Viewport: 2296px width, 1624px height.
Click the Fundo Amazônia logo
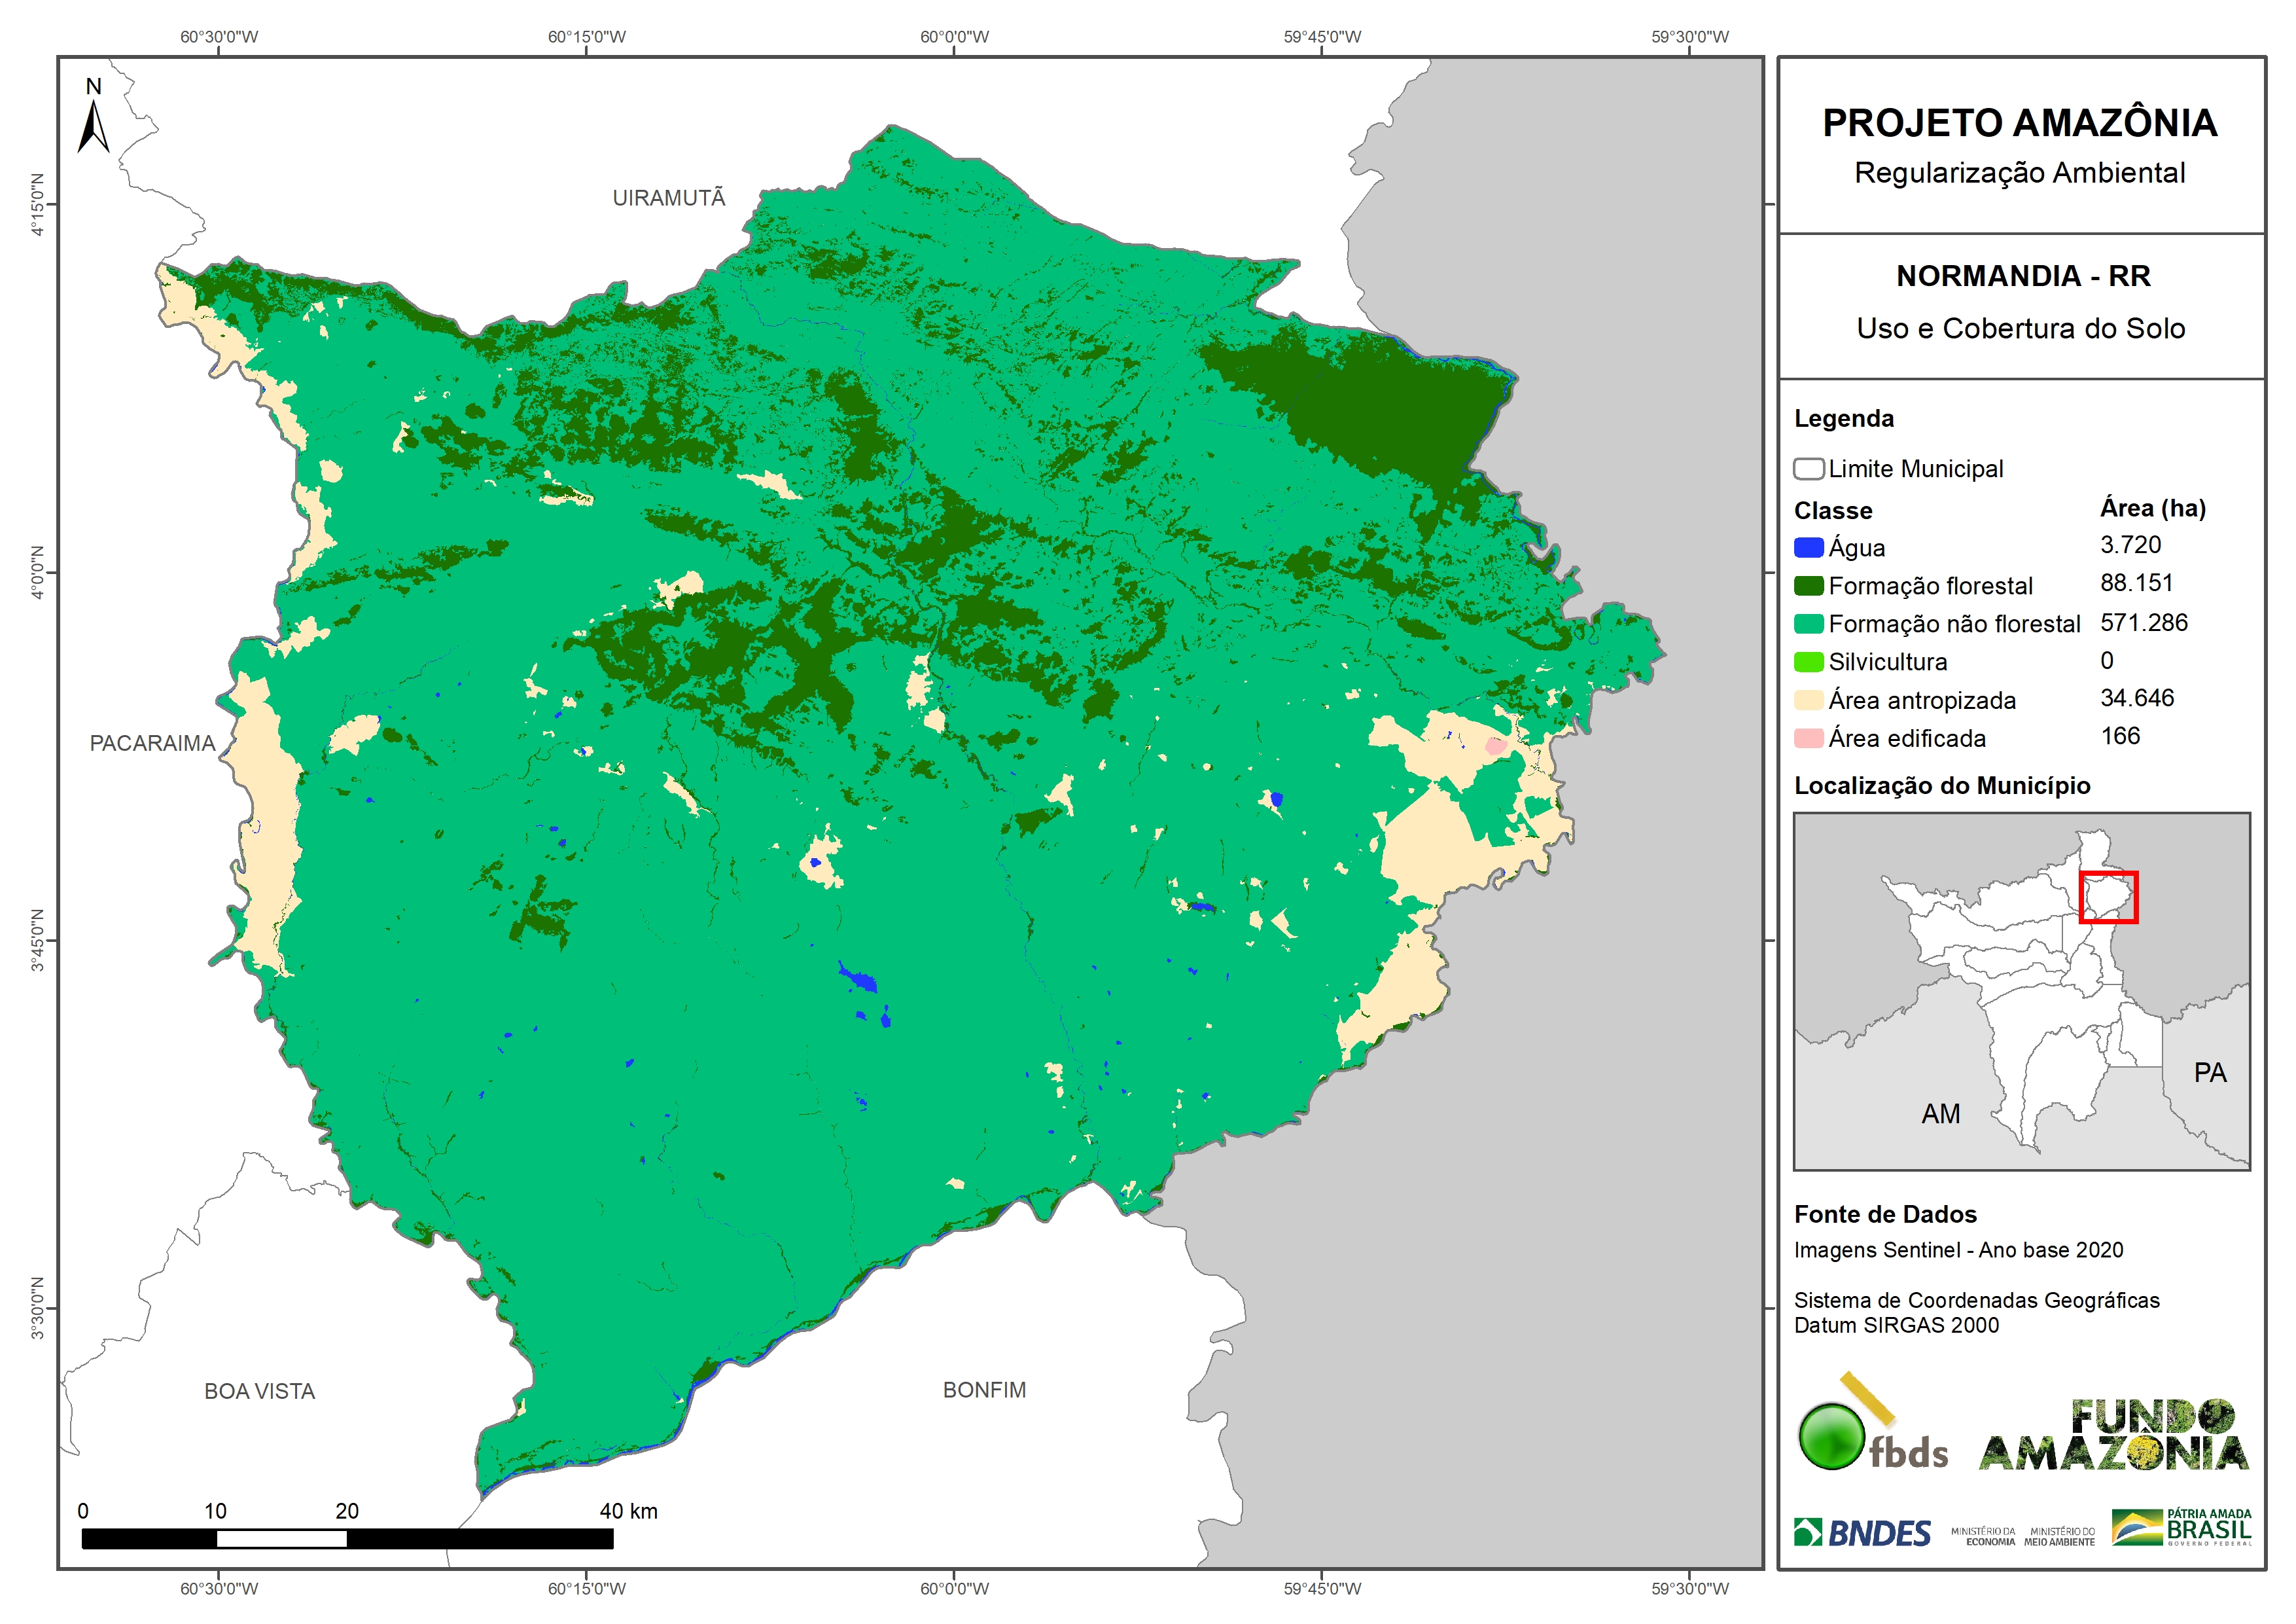[x=2113, y=1436]
